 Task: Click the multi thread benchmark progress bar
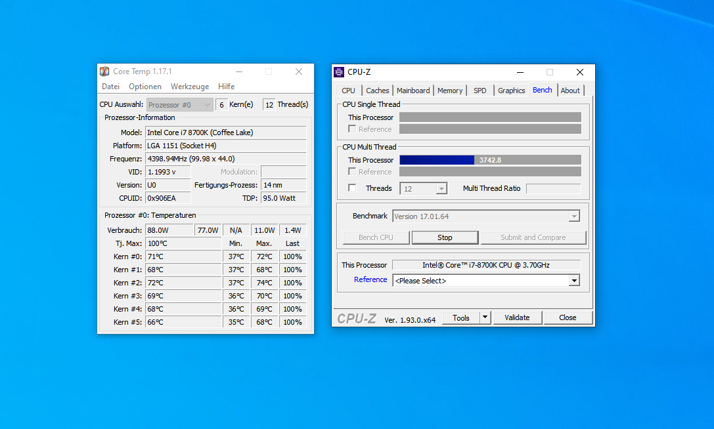tap(489, 159)
